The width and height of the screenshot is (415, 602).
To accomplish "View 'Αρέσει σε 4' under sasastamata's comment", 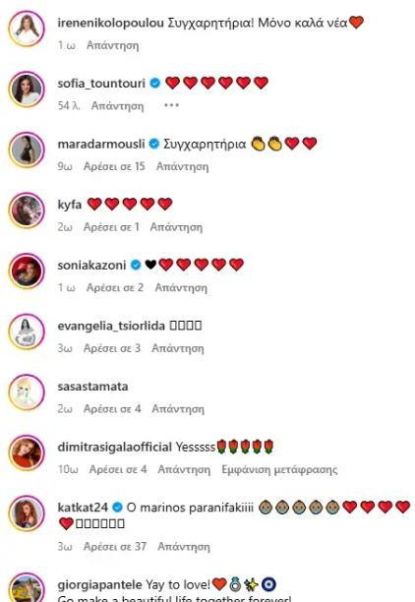I will pos(112,409).
